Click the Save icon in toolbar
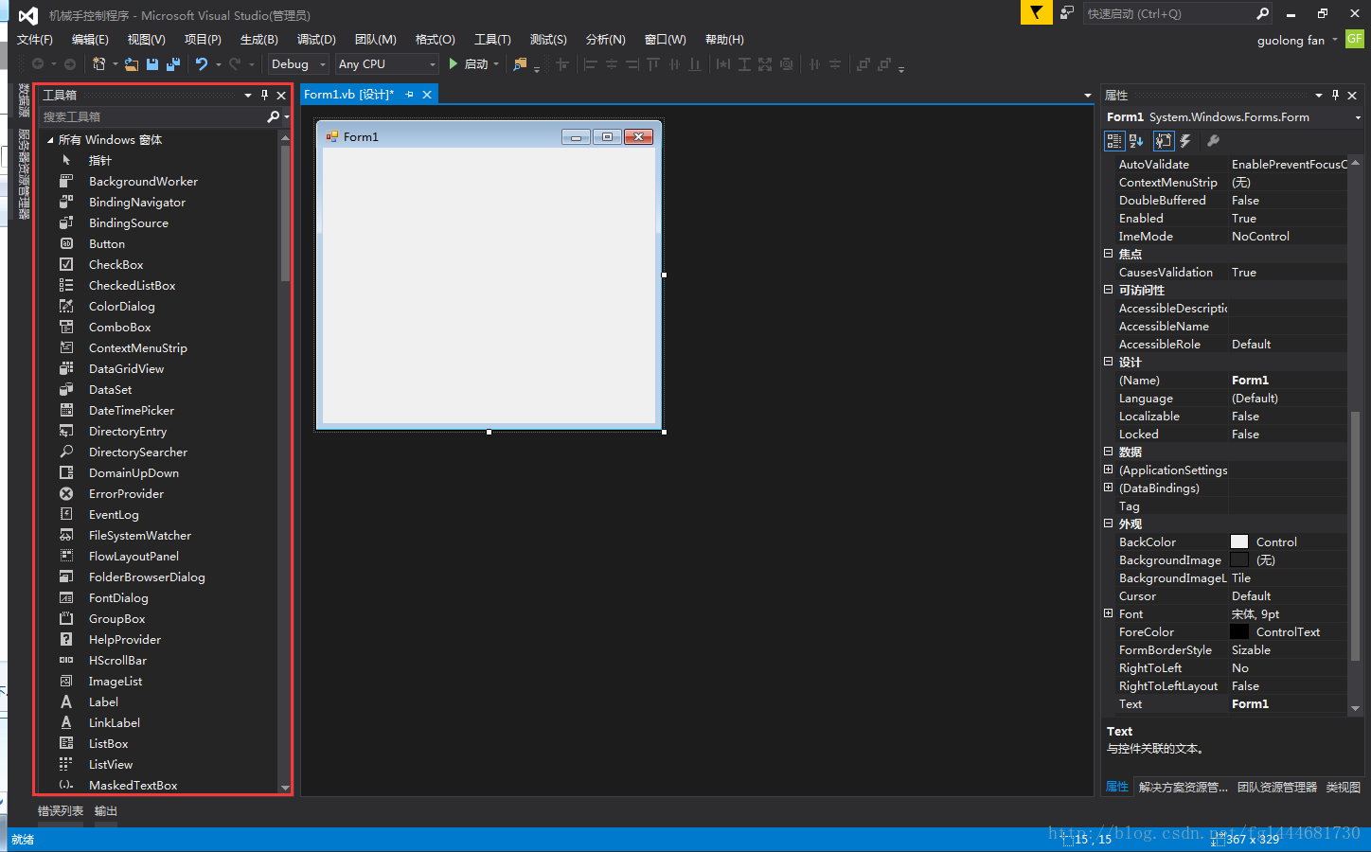 tap(152, 63)
